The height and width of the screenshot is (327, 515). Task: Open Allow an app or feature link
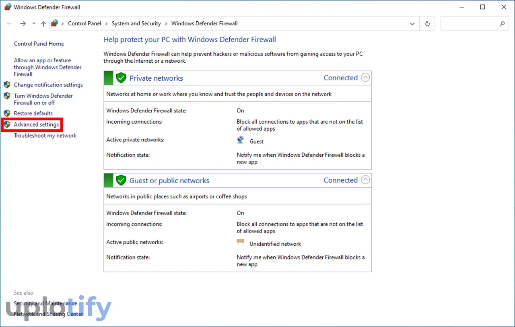pyautogui.click(x=47, y=67)
